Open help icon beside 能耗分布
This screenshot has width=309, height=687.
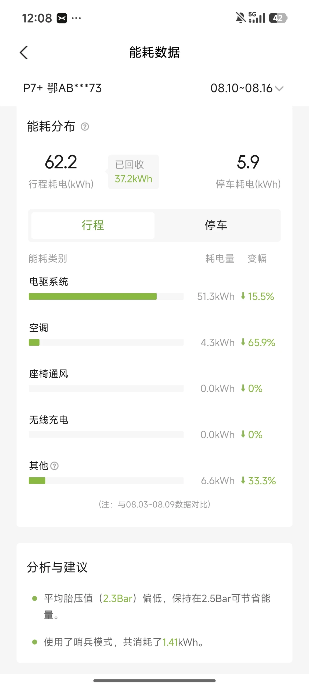[x=85, y=126]
